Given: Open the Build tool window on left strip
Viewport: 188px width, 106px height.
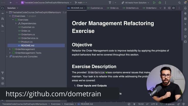Looking at the screenshot, I should tap(3, 73).
